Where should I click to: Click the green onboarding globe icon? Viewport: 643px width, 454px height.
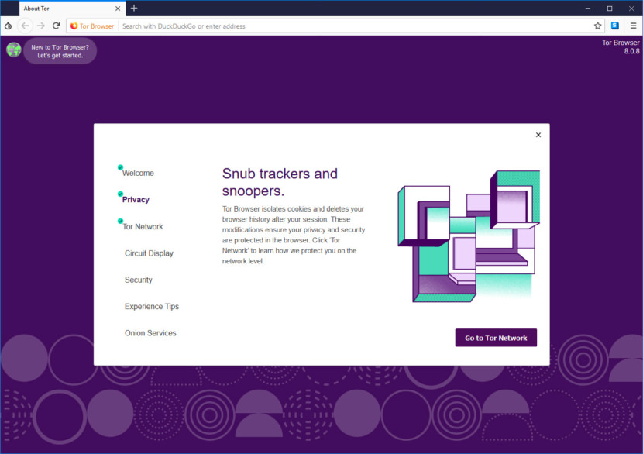click(13, 50)
